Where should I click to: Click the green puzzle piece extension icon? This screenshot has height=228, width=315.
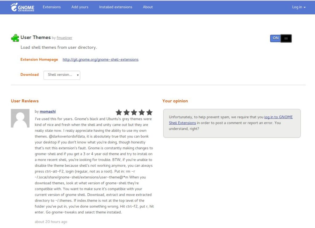(15, 38)
